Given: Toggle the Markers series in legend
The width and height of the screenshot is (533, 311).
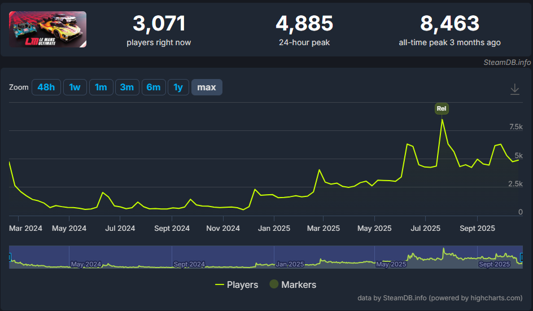Looking at the screenshot, I should tap(293, 284).
